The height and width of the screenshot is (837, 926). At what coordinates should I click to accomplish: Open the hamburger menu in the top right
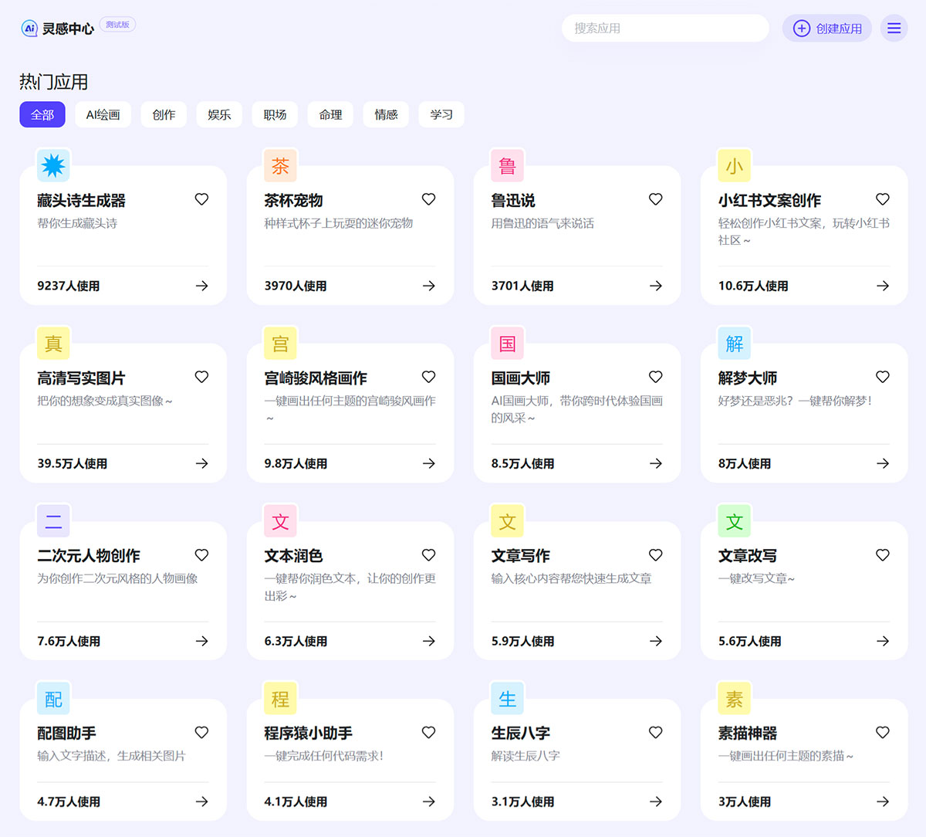[x=894, y=28]
